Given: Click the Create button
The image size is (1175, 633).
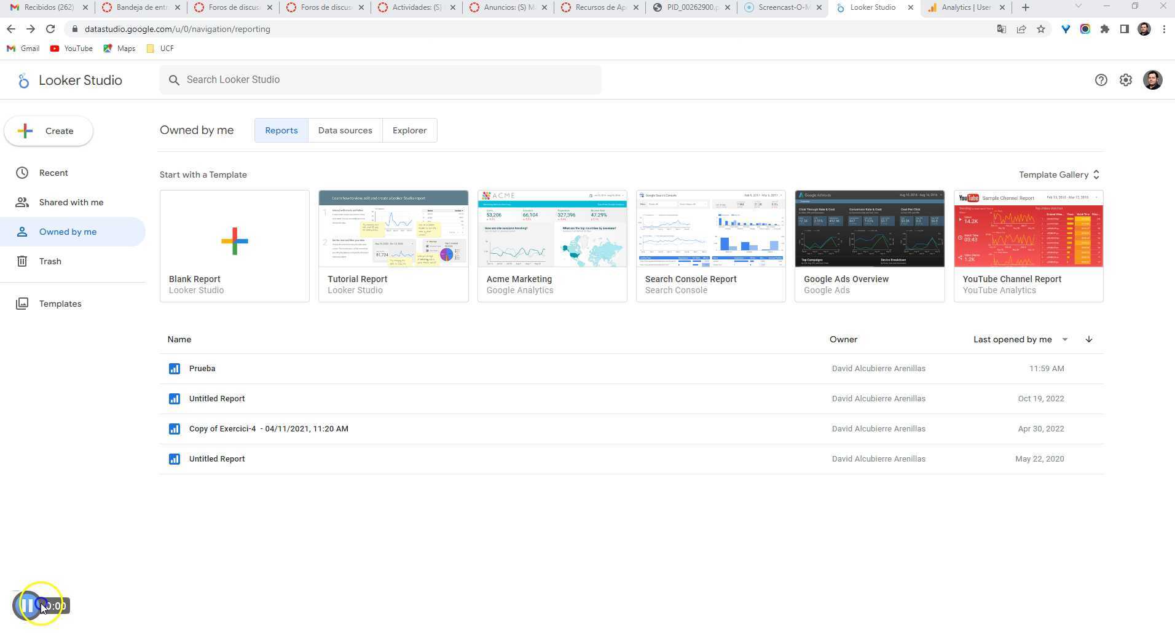Looking at the screenshot, I should pos(48,130).
